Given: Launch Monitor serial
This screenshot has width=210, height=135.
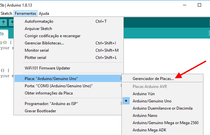Looking at the screenshot, I should (68, 50).
